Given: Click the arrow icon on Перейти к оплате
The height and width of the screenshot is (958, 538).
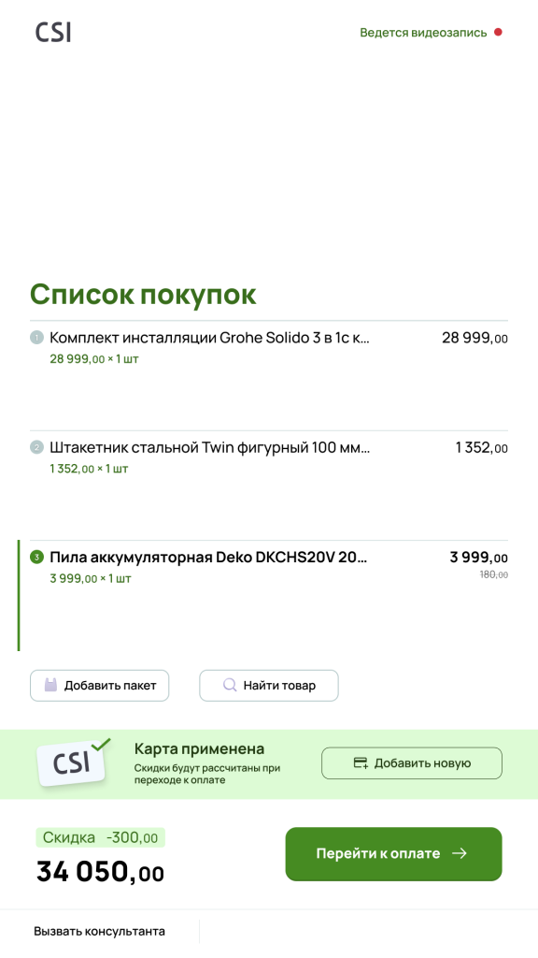Looking at the screenshot, I should pyautogui.click(x=460, y=853).
